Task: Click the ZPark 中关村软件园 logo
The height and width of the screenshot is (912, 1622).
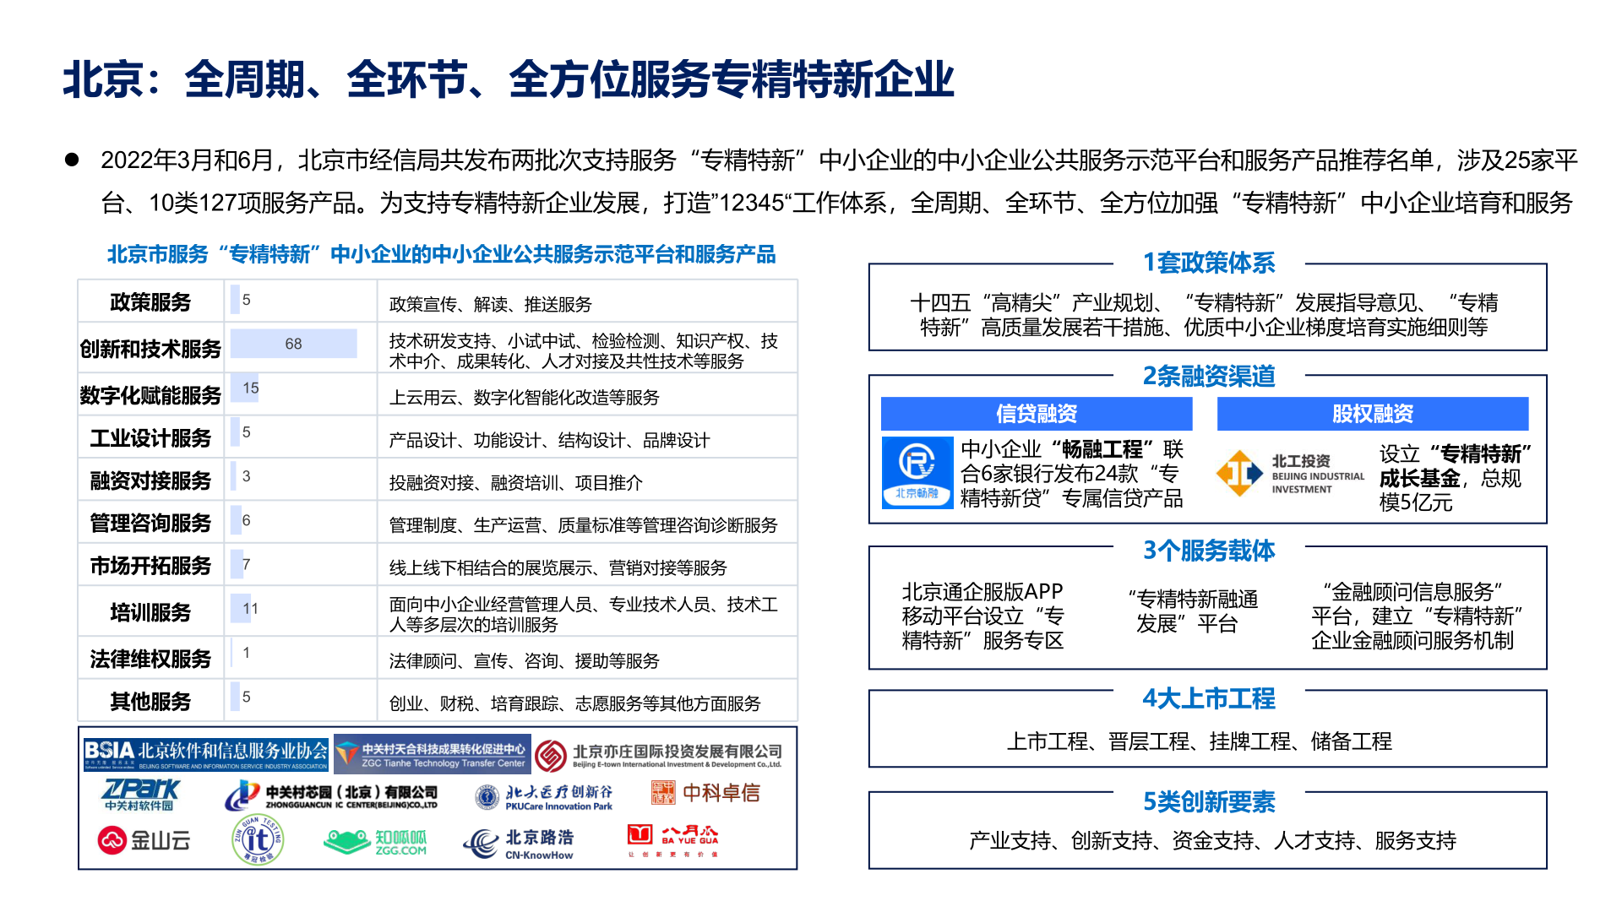Action: pyautogui.click(x=140, y=795)
